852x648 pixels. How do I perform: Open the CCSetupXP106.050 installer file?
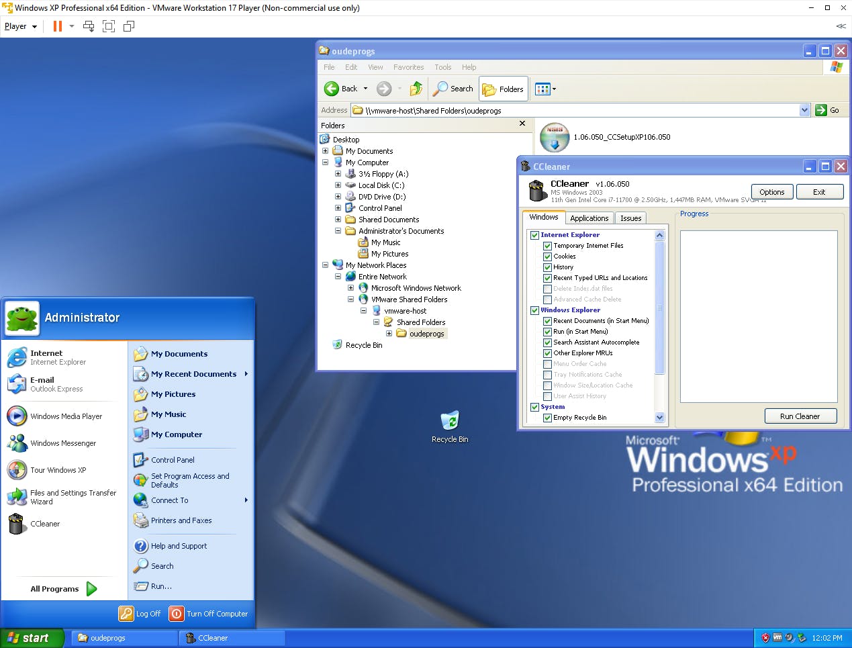click(x=555, y=137)
